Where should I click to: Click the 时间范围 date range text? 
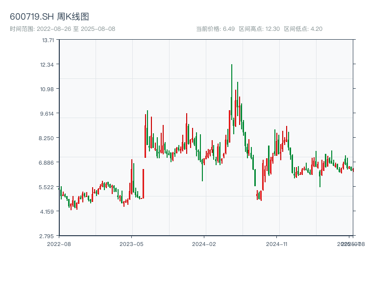point(62,29)
